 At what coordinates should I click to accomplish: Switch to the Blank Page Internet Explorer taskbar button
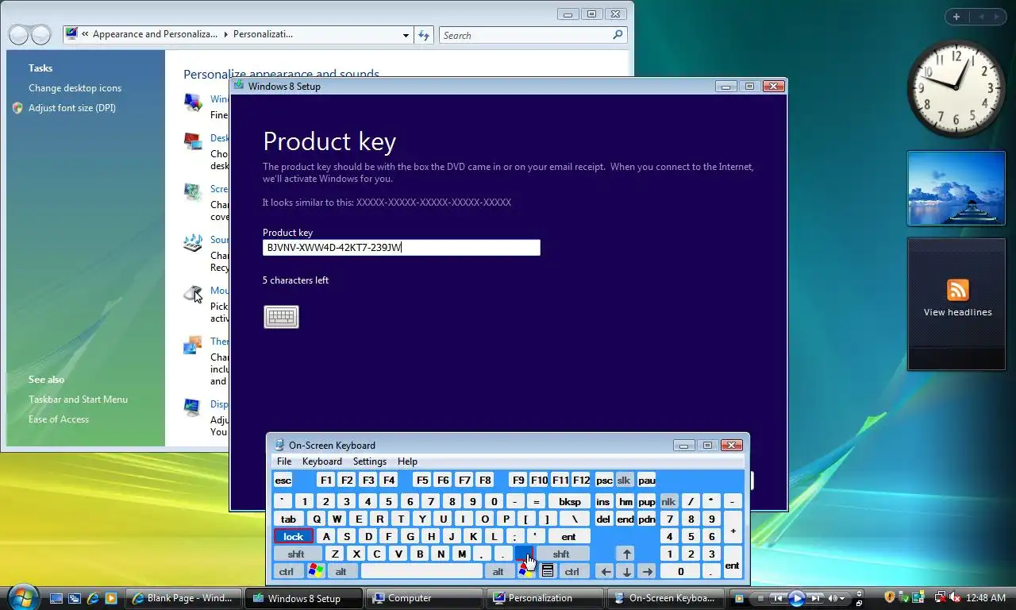click(183, 598)
